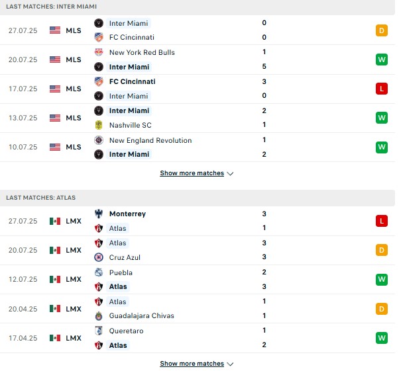Click the USA flag on the 27.07.25 MLS match
399x371 pixels.
[x=55, y=30]
